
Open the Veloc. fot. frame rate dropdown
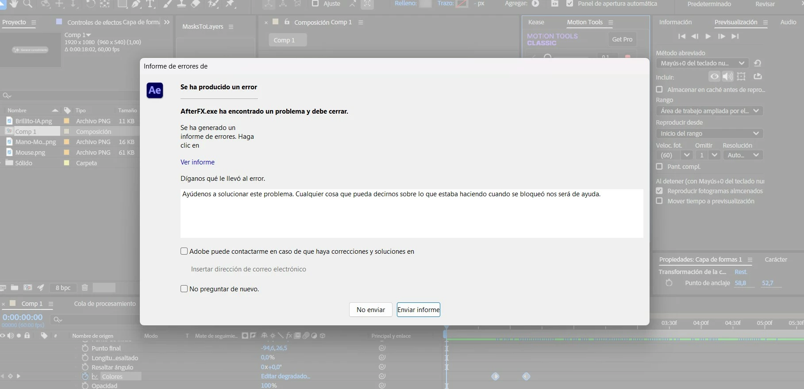(674, 155)
